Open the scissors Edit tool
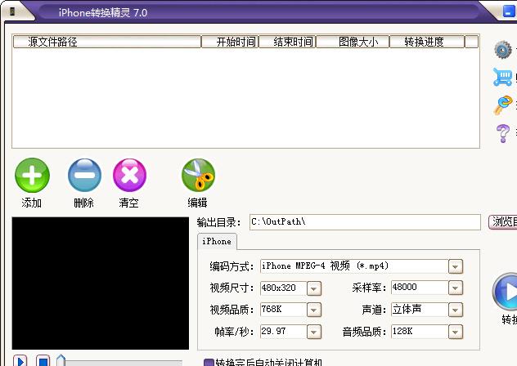Image resolution: width=517 pixels, height=366 pixels. coord(198,175)
